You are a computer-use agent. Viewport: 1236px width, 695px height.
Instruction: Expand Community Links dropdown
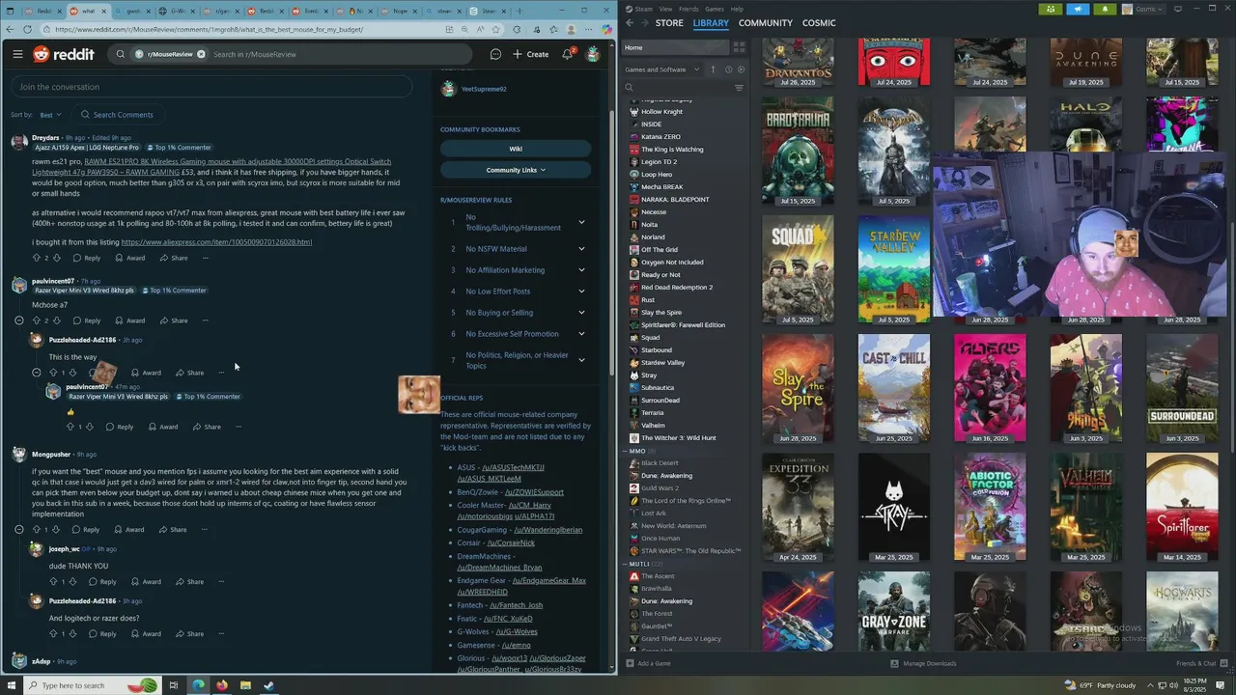tap(516, 170)
